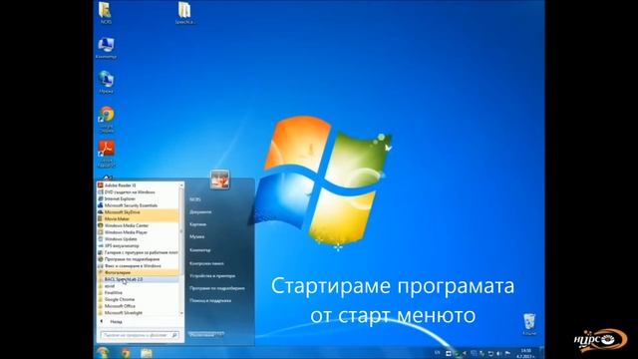Click the magnifier icon in search box
This screenshot has height=359, width=638.
(x=174, y=335)
